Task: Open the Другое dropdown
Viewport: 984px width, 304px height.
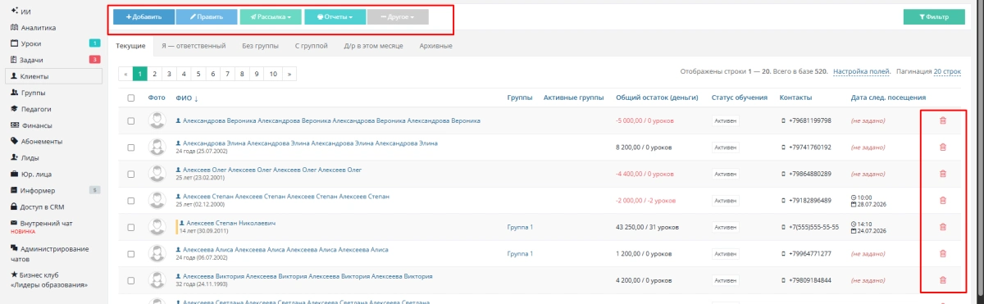Action: (398, 16)
